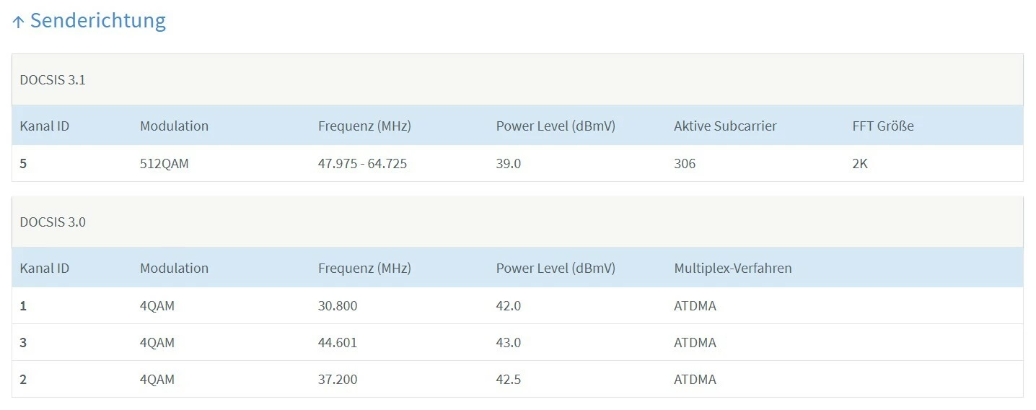Select the ATDMA cell in channel 3 row

pyautogui.click(x=695, y=343)
